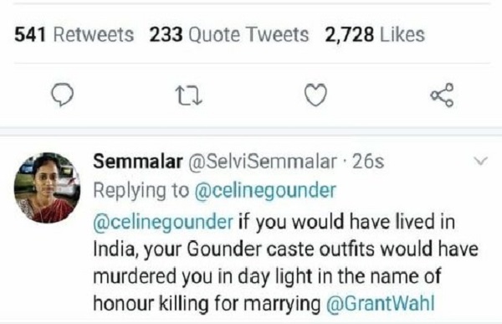Screen dimensions: 502x324
Task: Click the 'murdered you in day light' line
Action: [x=202, y=276]
